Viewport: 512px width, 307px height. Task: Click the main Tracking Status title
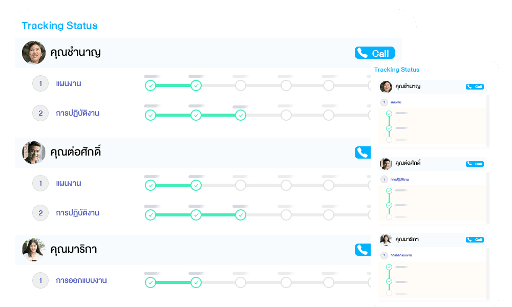(59, 26)
